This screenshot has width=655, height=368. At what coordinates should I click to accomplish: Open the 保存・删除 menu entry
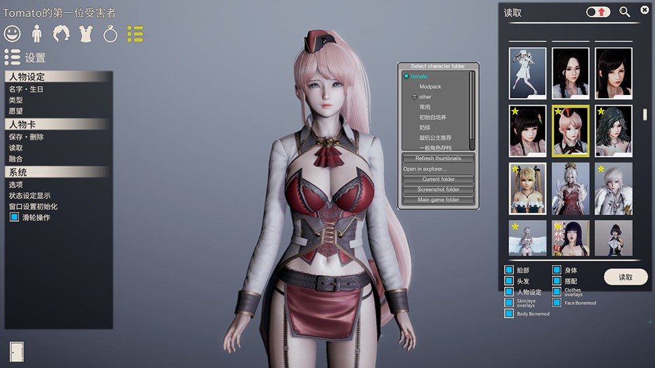point(27,137)
